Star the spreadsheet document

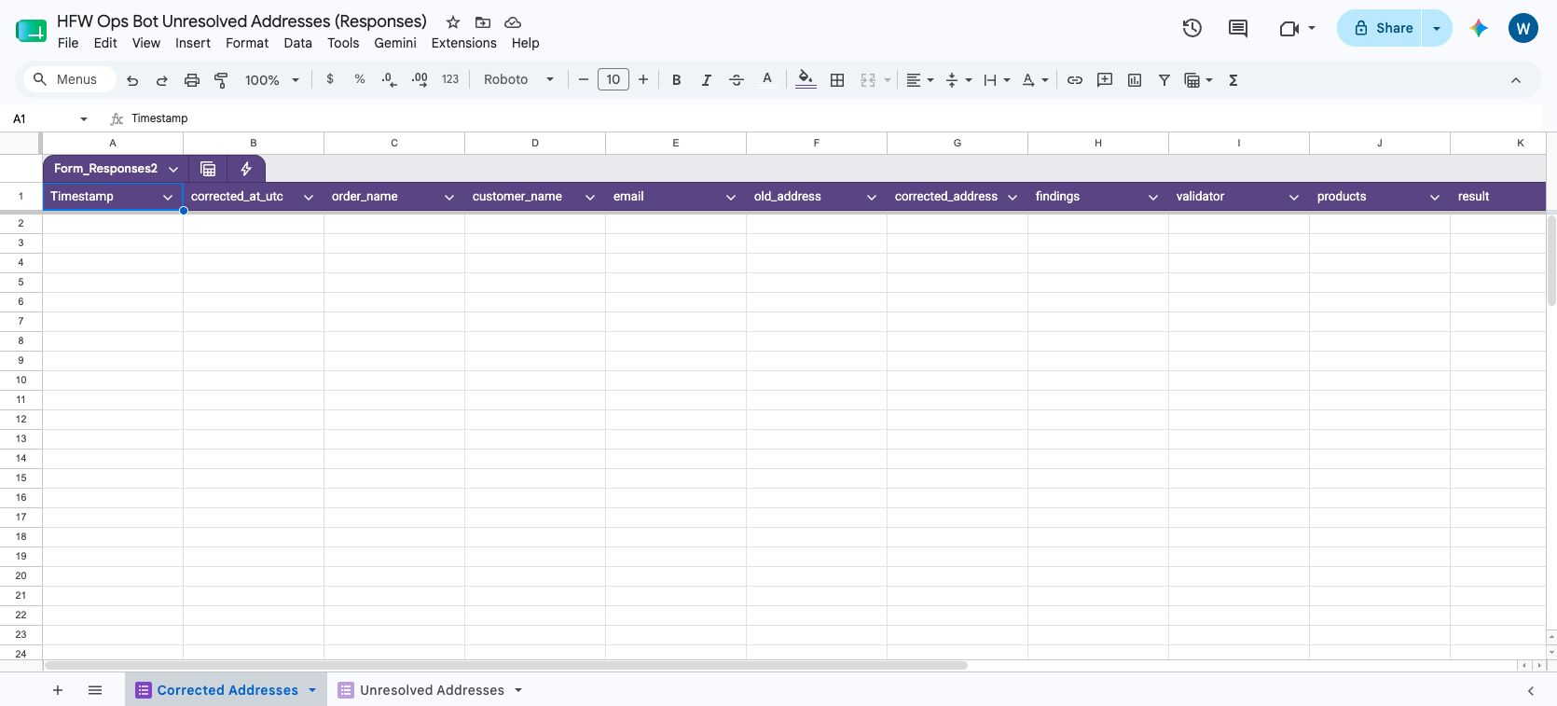click(453, 21)
